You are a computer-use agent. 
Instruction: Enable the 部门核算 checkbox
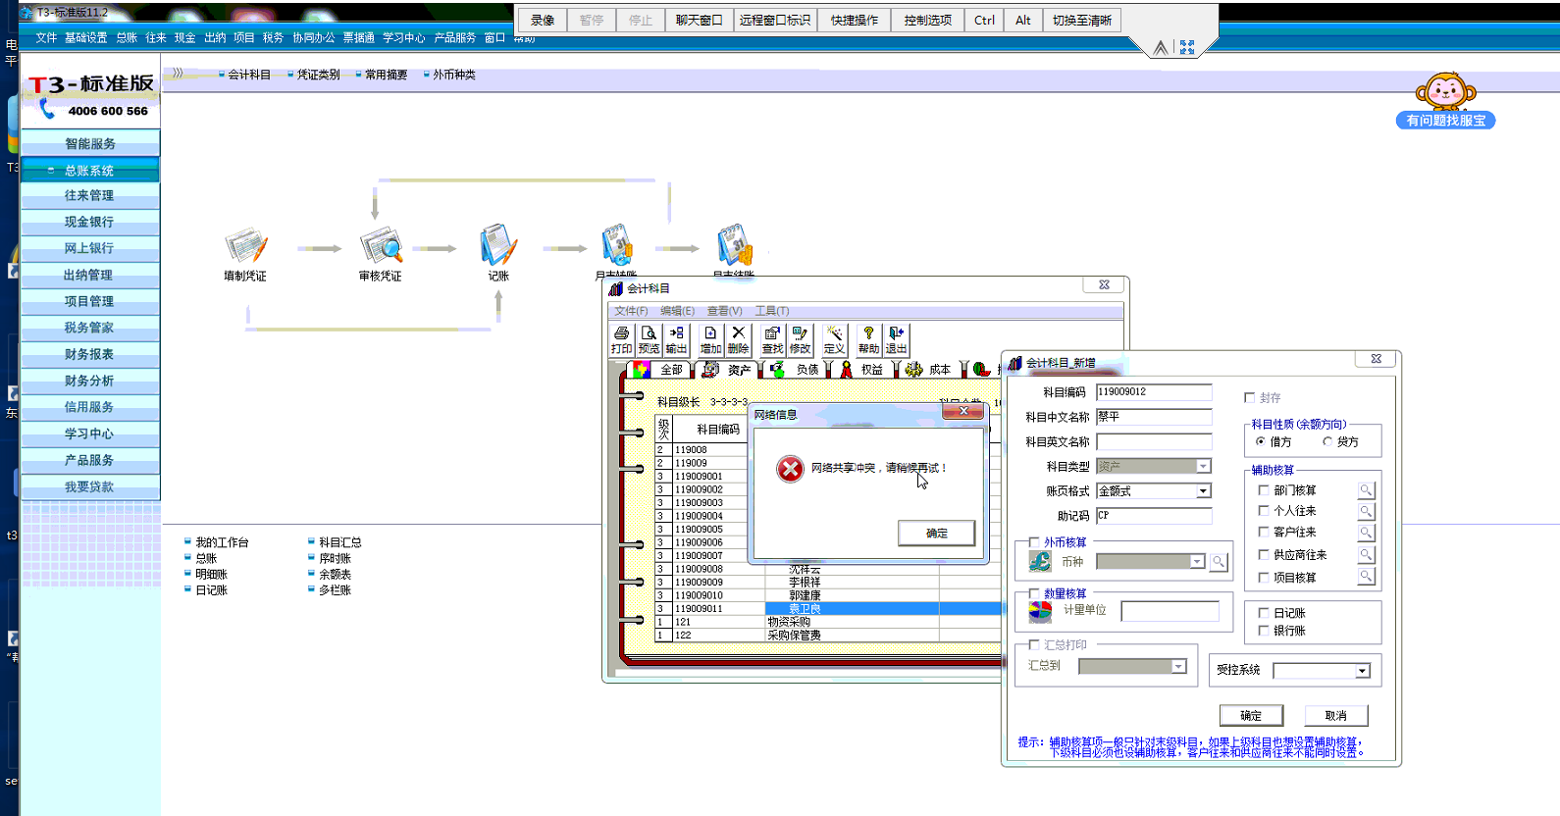[x=1264, y=489]
